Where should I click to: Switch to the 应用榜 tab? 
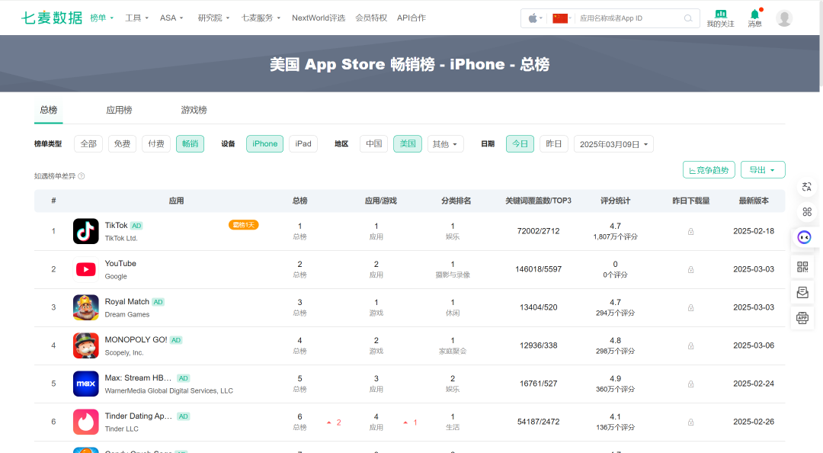pos(119,111)
